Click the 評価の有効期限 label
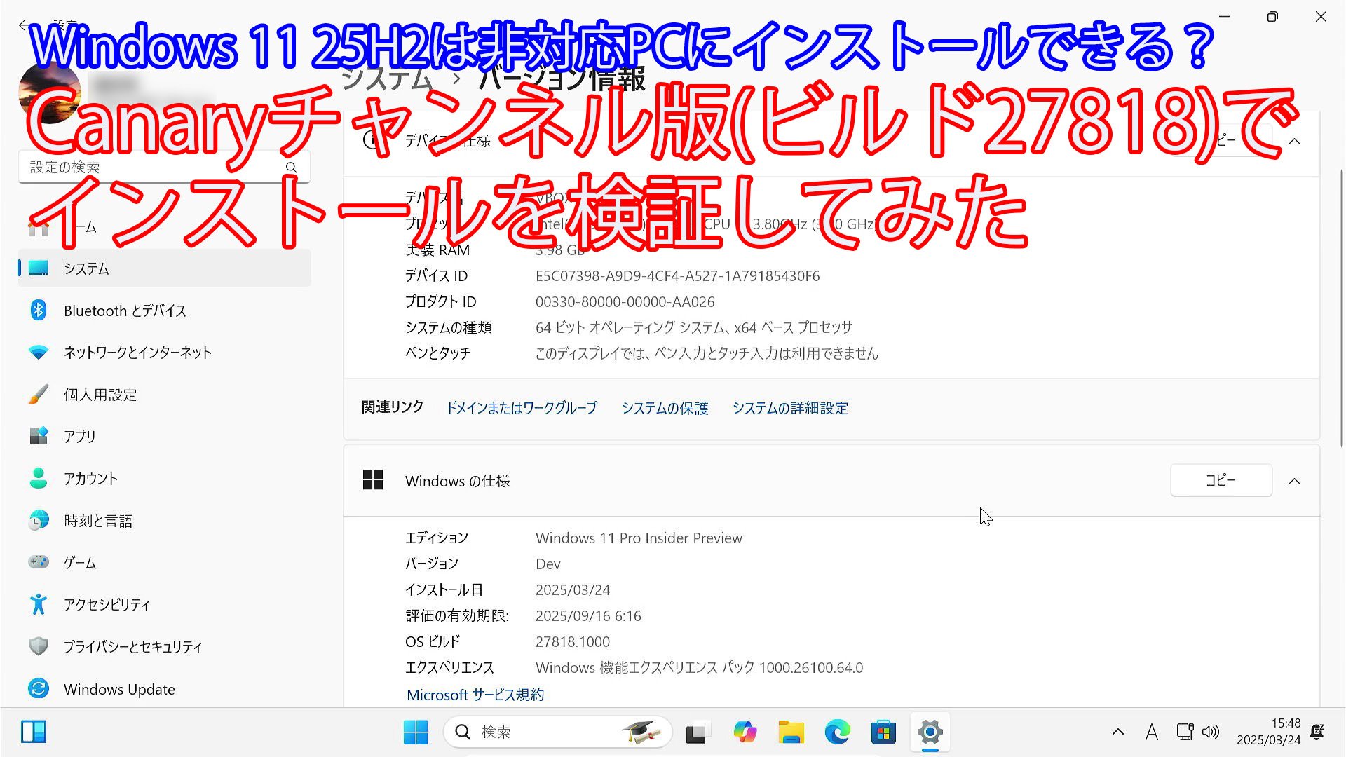Screen dimensions: 1346x757 tap(457, 616)
